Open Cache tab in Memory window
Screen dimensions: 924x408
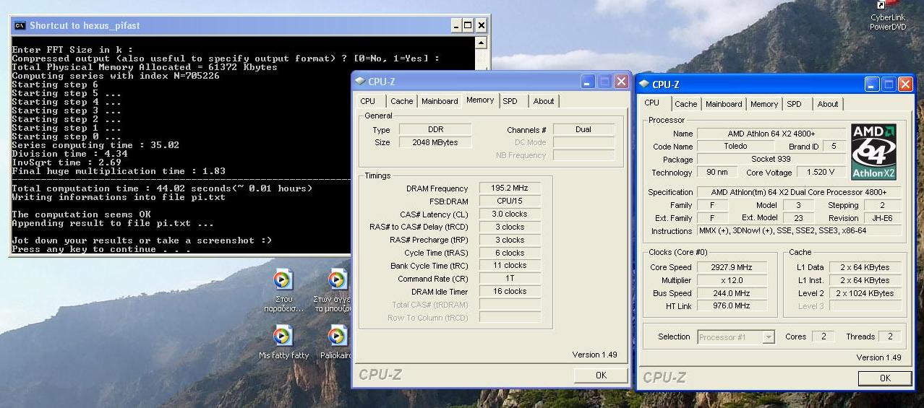402,101
